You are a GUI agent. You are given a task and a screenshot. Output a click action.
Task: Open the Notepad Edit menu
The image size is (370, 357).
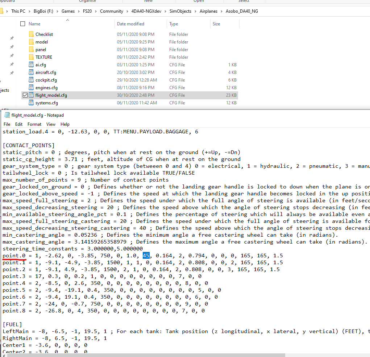pyautogui.click(x=18, y=124)
